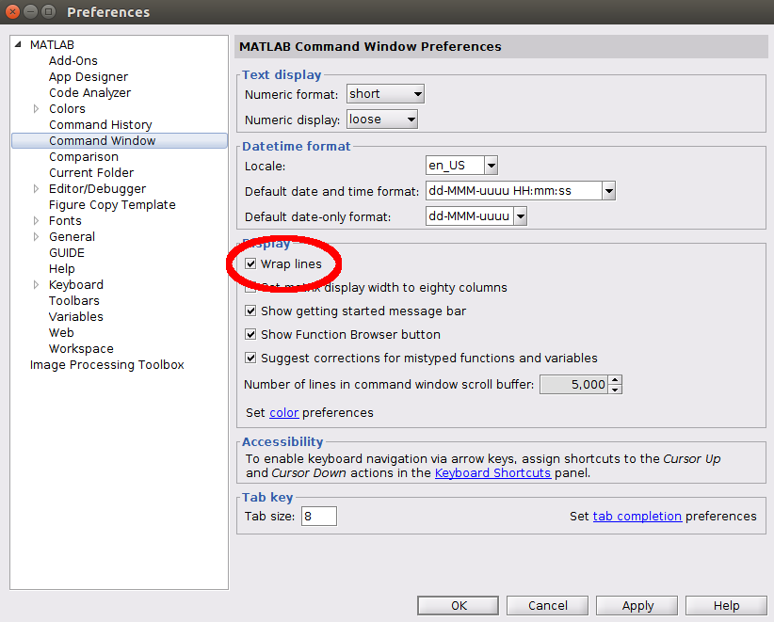Select Command History in tree

point(100,125)
